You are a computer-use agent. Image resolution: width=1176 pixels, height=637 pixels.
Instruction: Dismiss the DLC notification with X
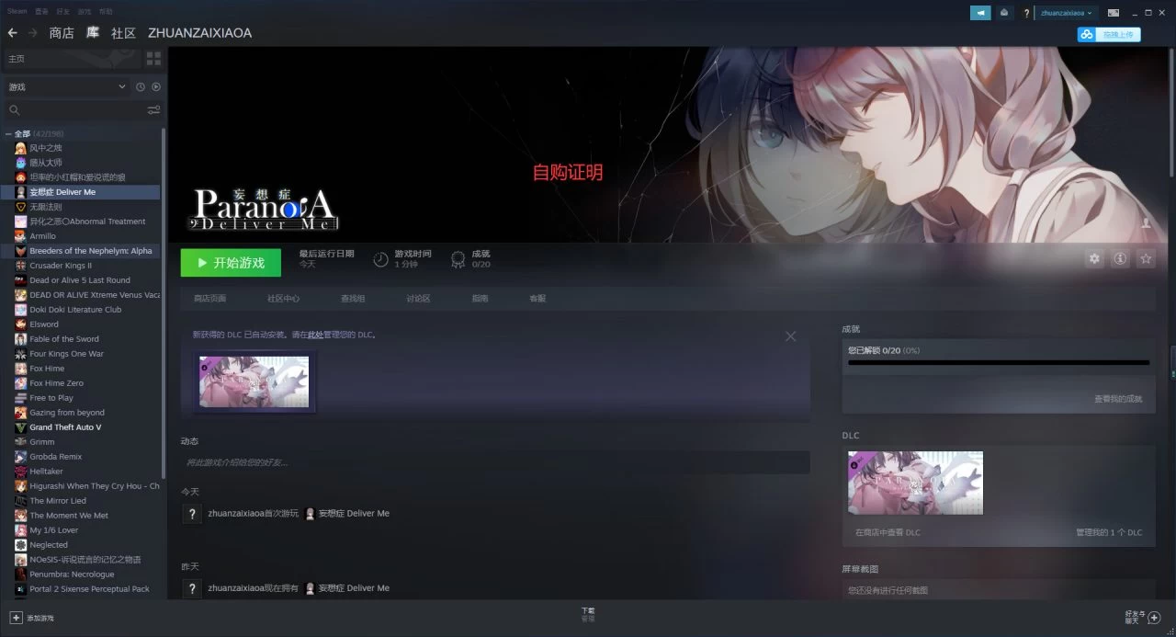790,336
